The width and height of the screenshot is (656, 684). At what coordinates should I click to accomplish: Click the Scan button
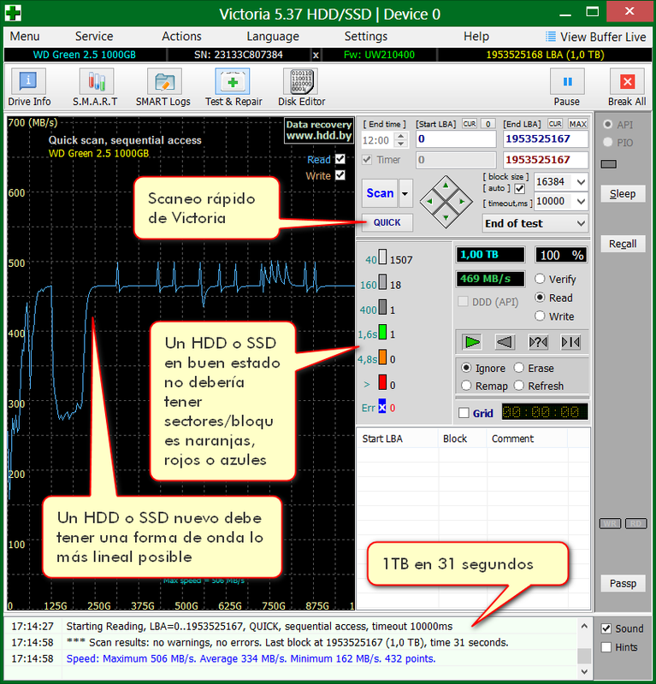380,193
